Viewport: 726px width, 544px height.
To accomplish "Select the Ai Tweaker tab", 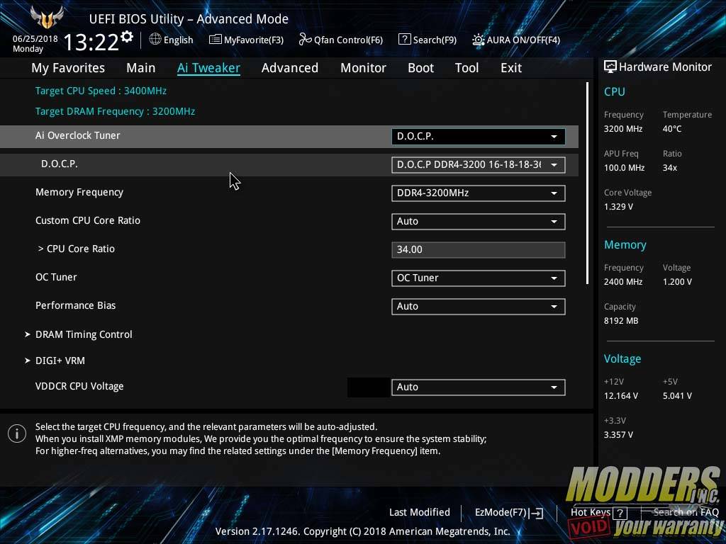I will coord(208,68).
